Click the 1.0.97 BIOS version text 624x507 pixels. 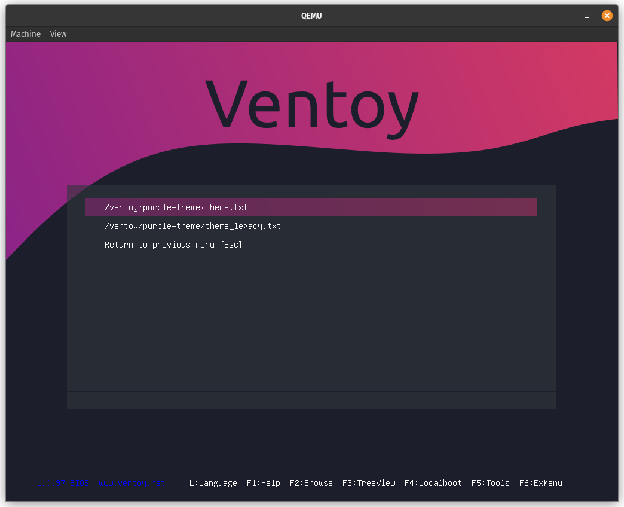click(63, 483)
